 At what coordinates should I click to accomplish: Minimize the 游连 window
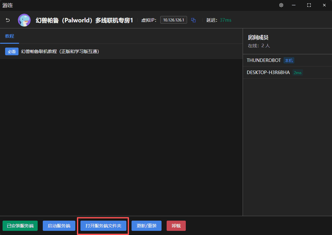[294, 5]
